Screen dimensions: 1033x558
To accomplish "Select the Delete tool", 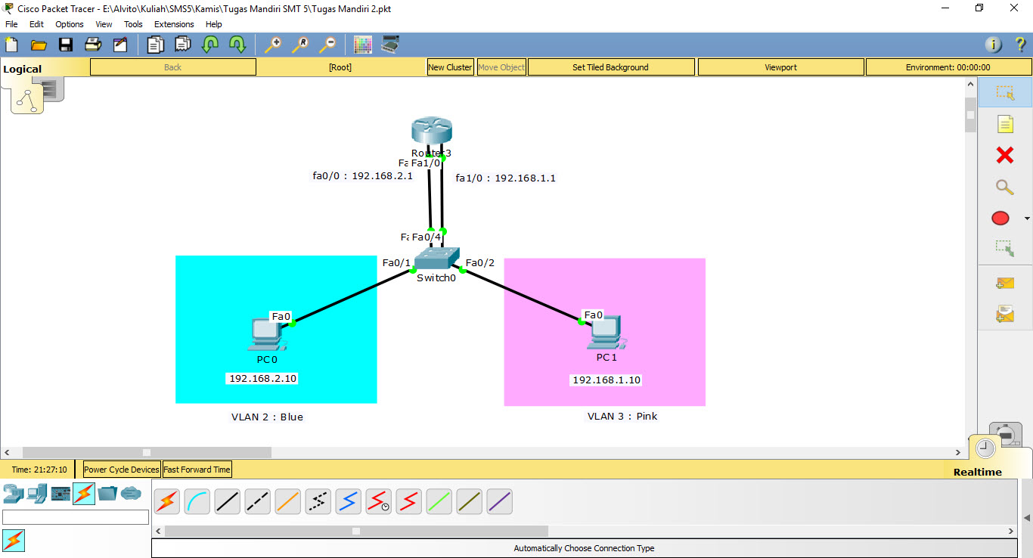I will tap(1006, 155).
